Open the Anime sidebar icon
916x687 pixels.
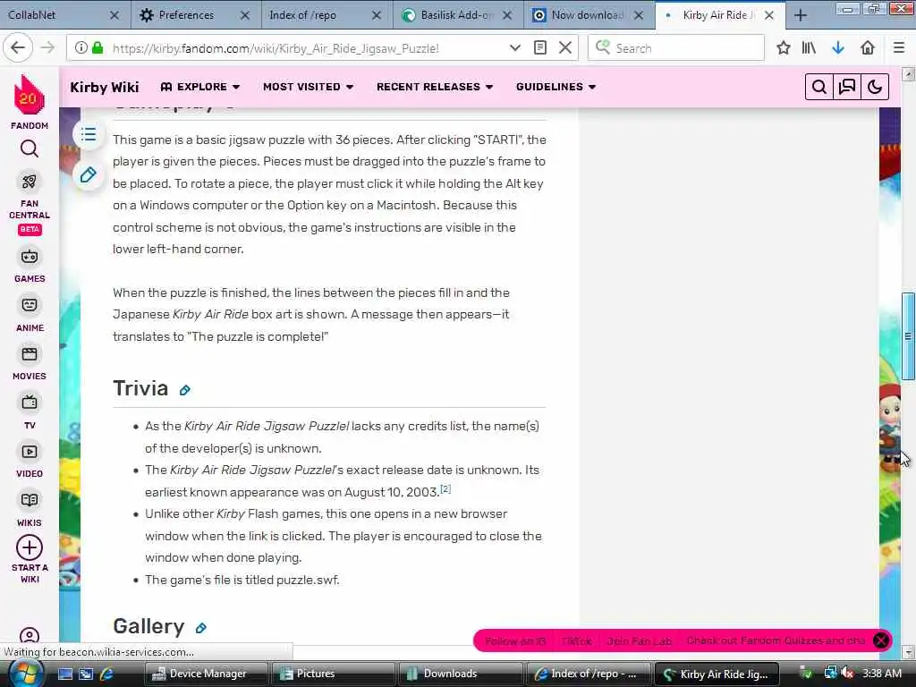coord(30,305)
